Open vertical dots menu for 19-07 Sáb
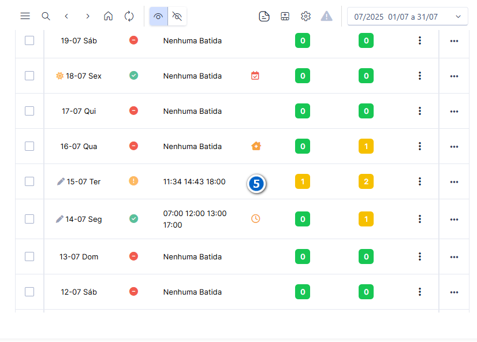The height and width of the screenshot is (342, 477). 420,40
